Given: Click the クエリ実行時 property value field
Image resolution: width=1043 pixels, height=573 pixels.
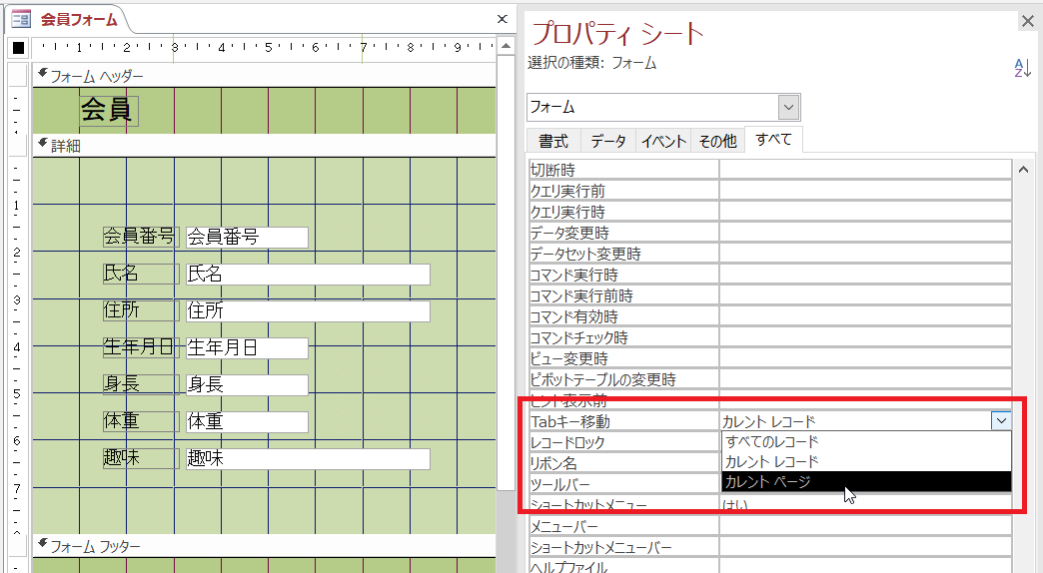Looking at the screenshot, I should tap(865, 212).
